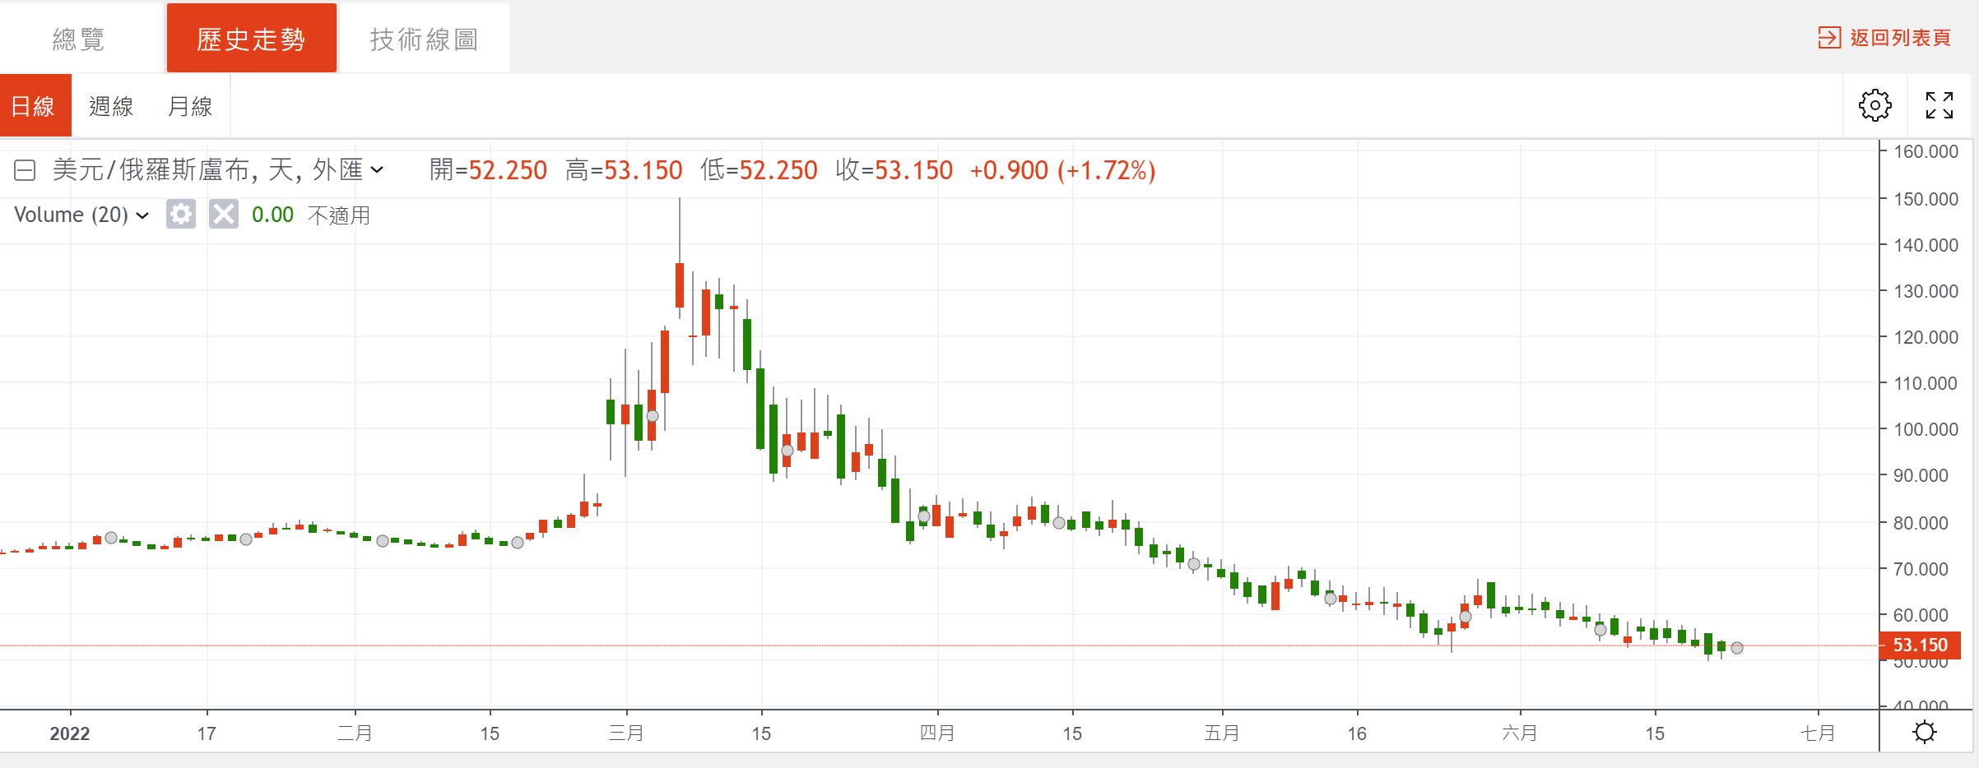Enter fullscreen chart mode
The height and width of the screenshot is (768, 1979).
1939,105
